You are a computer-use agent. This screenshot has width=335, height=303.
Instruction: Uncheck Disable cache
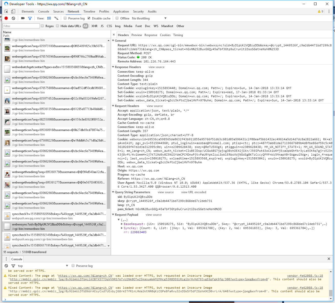tap(89, 18)
